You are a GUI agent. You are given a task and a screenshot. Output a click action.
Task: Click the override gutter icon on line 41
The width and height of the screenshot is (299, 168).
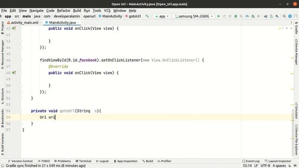[x=14, y=28]
